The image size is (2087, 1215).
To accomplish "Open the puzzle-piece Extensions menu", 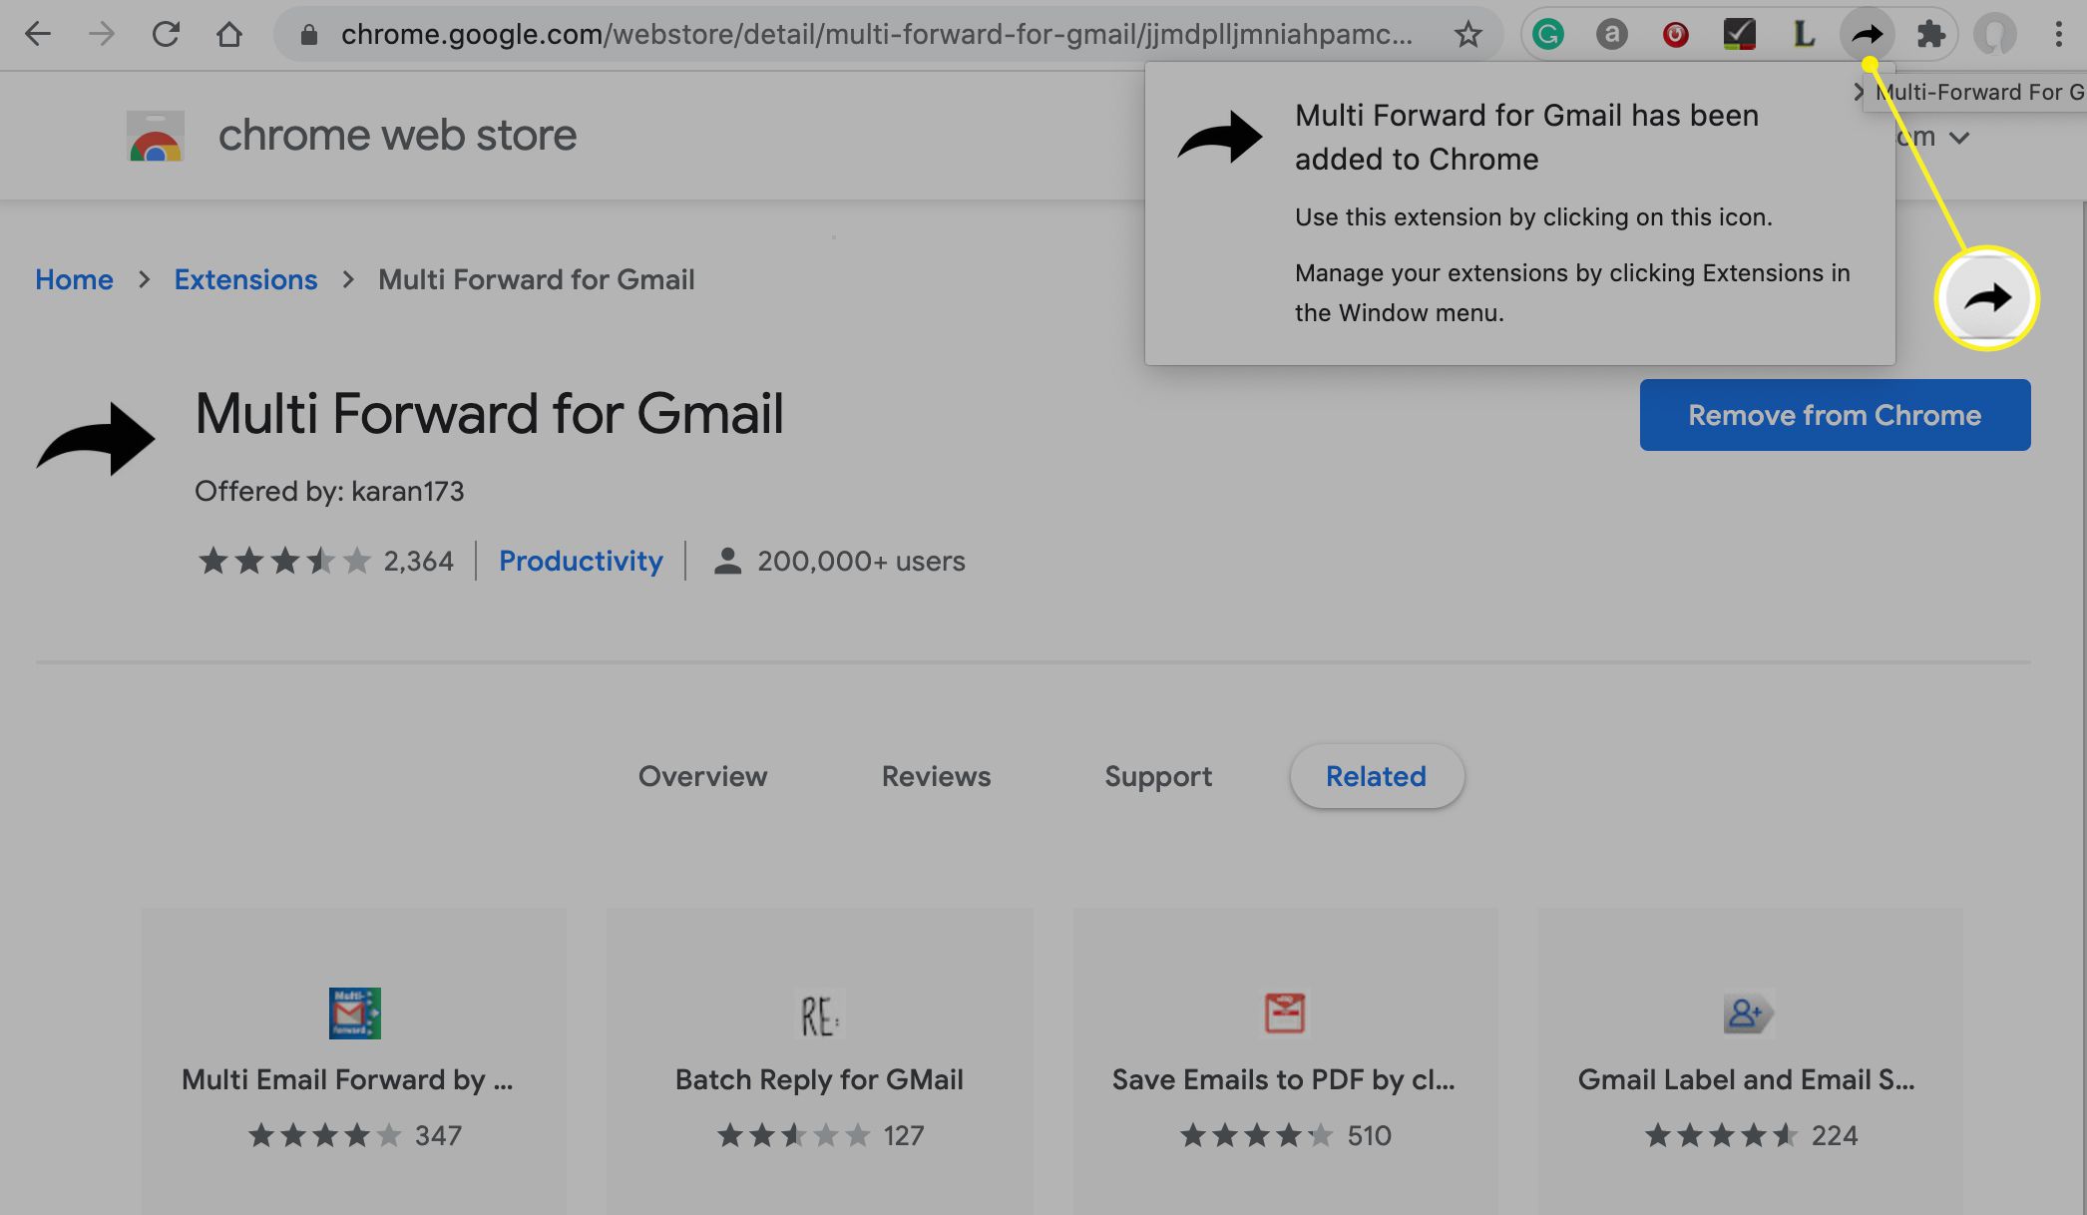I will 1931,35.
